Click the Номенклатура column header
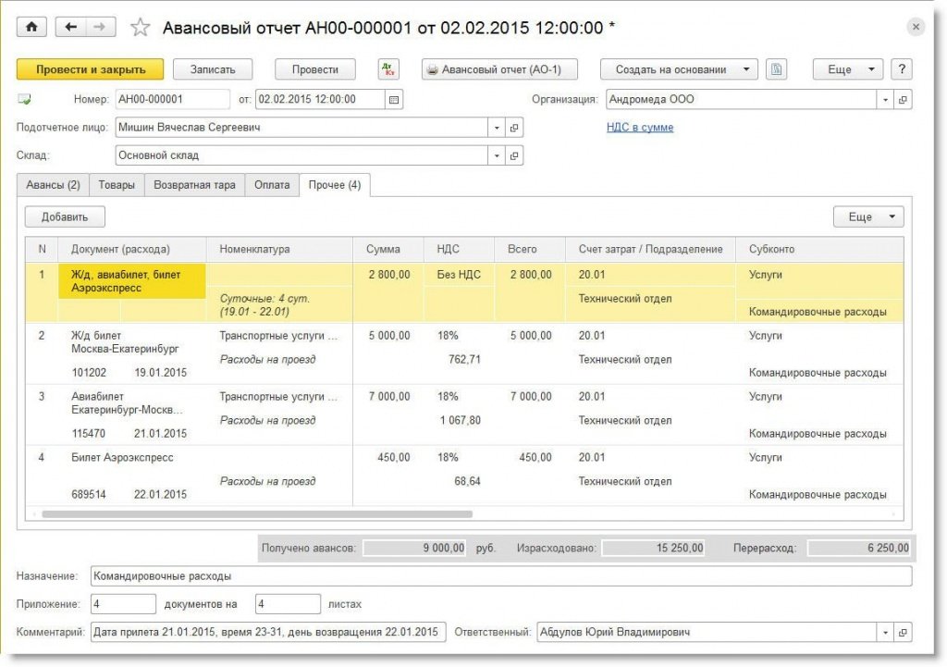This screenshot has width=947, height=667. [279, 250]
